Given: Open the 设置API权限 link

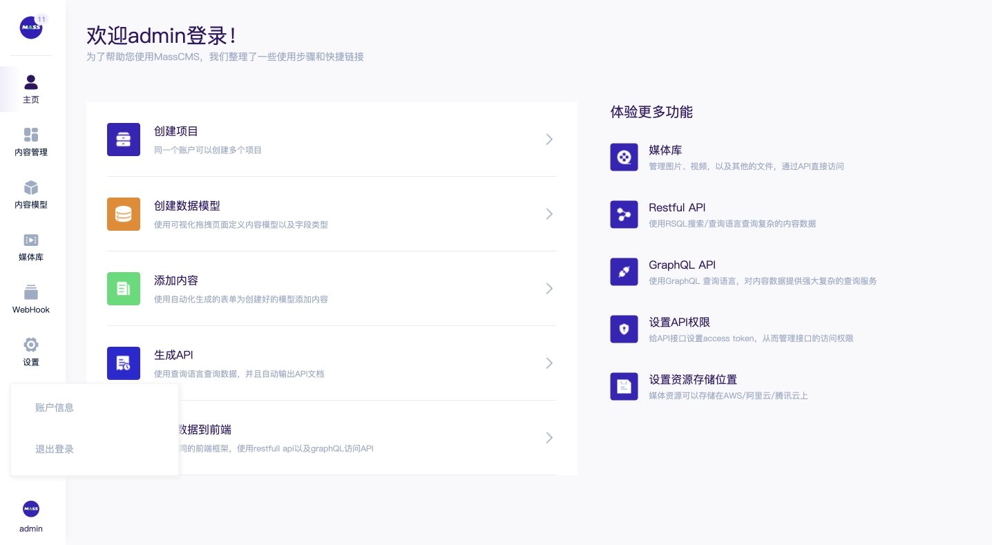Looking at the screenshot, I should [679, 323].
